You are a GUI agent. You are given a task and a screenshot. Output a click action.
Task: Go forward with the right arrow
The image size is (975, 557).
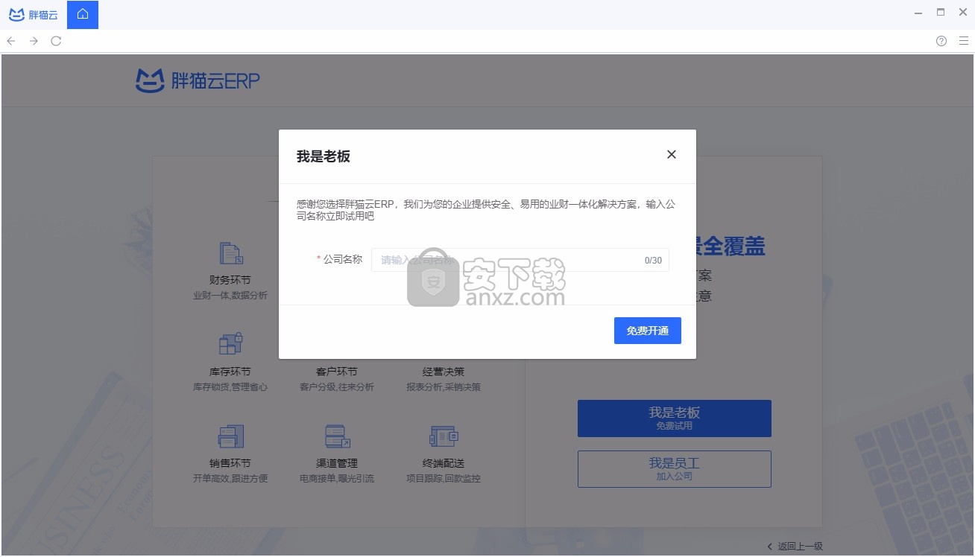(34, 41)
